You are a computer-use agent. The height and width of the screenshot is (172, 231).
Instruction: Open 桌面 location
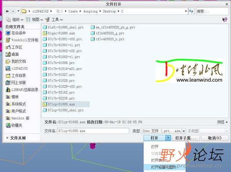tap(12, 54)
